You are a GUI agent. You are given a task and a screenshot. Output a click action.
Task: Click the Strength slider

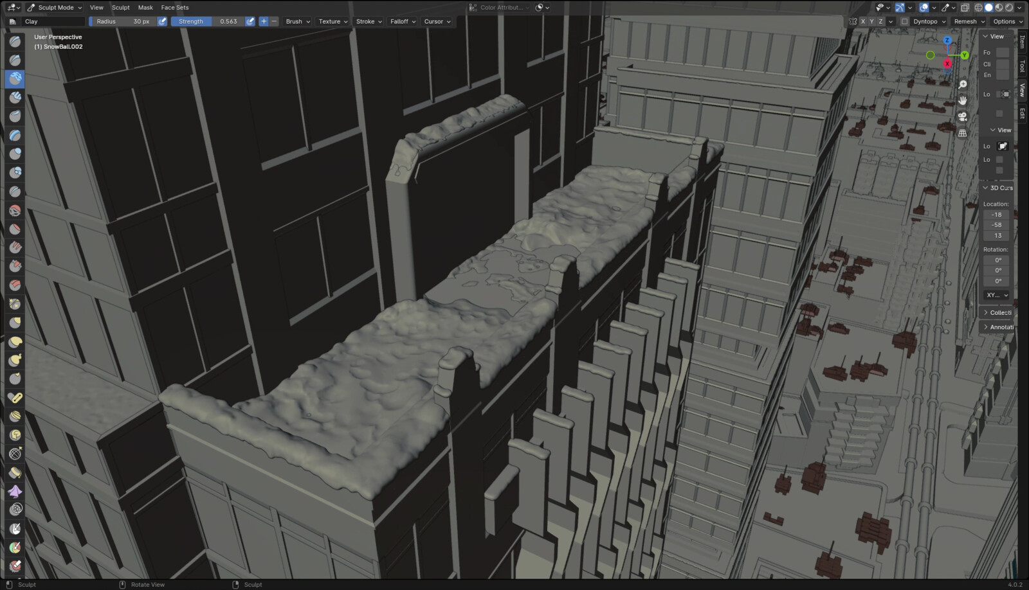(208, 21)
